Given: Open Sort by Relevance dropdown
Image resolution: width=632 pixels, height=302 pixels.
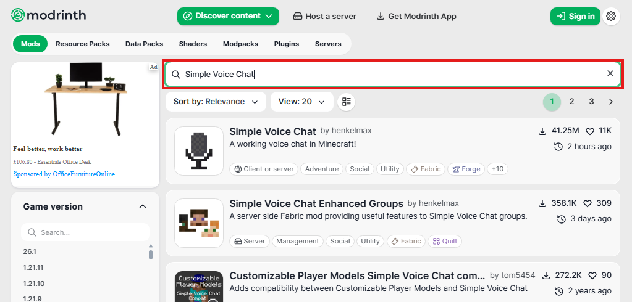Looking at the screenshot, I should point(216,102).
